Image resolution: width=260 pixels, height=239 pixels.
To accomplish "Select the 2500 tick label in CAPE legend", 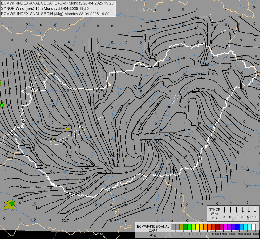I will pyautogui.click(x=239, y=234).
